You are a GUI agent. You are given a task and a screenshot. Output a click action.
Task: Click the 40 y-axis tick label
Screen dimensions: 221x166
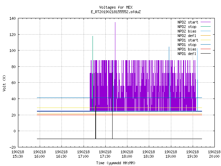click(13, 99)
